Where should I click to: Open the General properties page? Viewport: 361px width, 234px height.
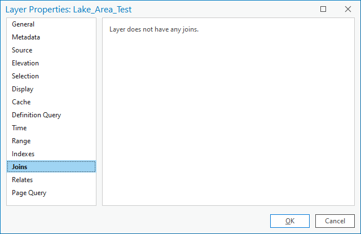point(23,24)
